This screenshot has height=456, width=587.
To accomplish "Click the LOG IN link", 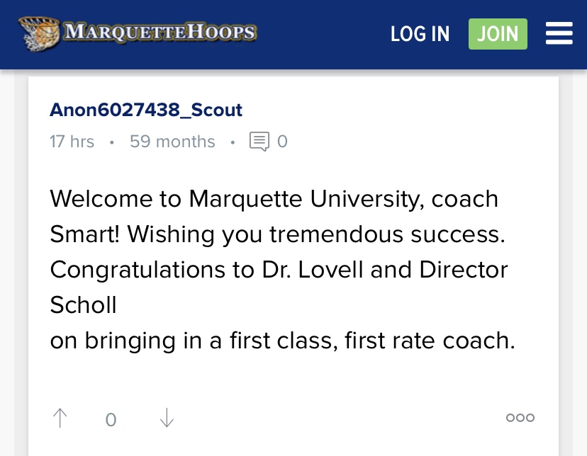I will (420, 34).
